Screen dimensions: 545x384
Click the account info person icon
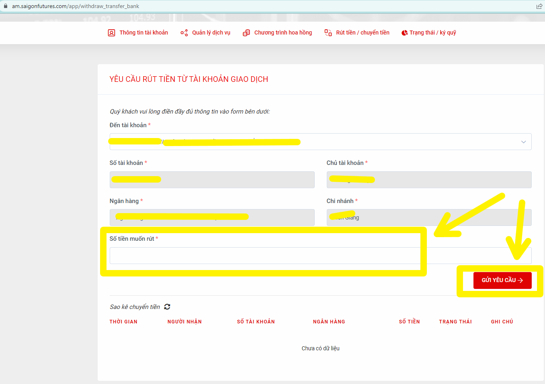(x=111, y=33)
